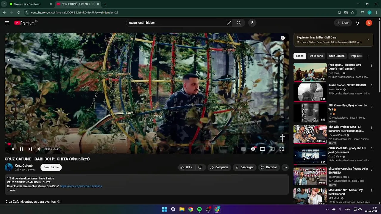This screenshot has width=381, height=214.
Task: Click the Compartir button
Action: point(219,167)
